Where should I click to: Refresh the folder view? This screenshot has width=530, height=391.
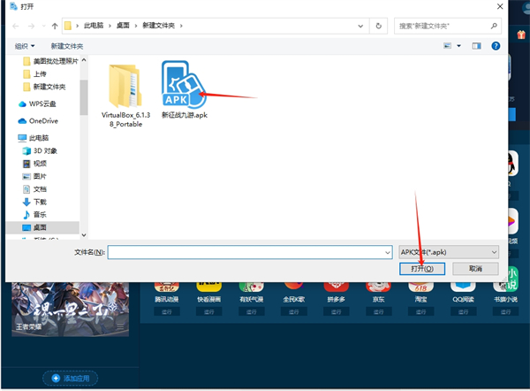click(x=379, y=26)
